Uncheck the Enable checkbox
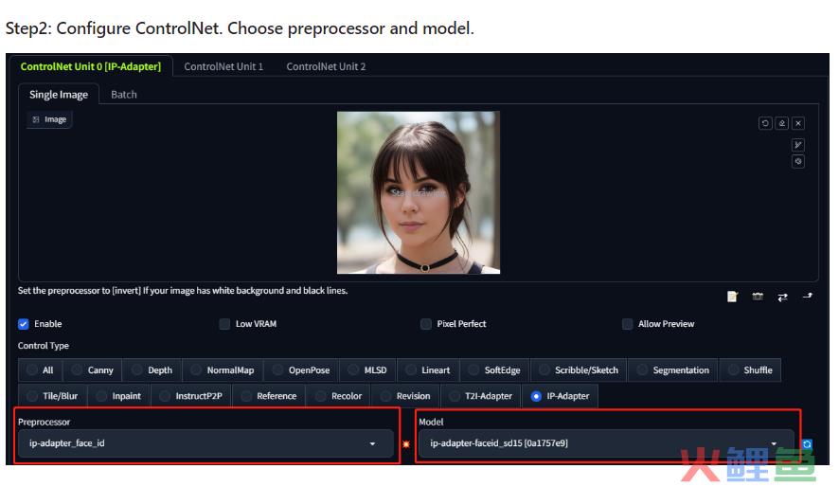839x487 pixels. (24, 324)
